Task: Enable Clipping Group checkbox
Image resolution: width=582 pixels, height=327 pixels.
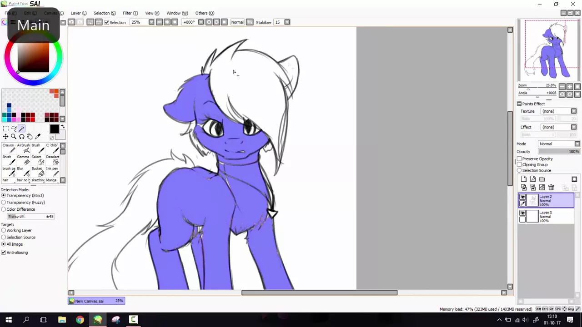Action: coord(519,165)
